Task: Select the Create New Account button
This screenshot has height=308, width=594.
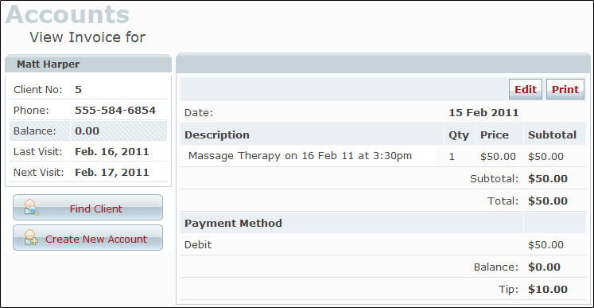Action: click(88, 238)
